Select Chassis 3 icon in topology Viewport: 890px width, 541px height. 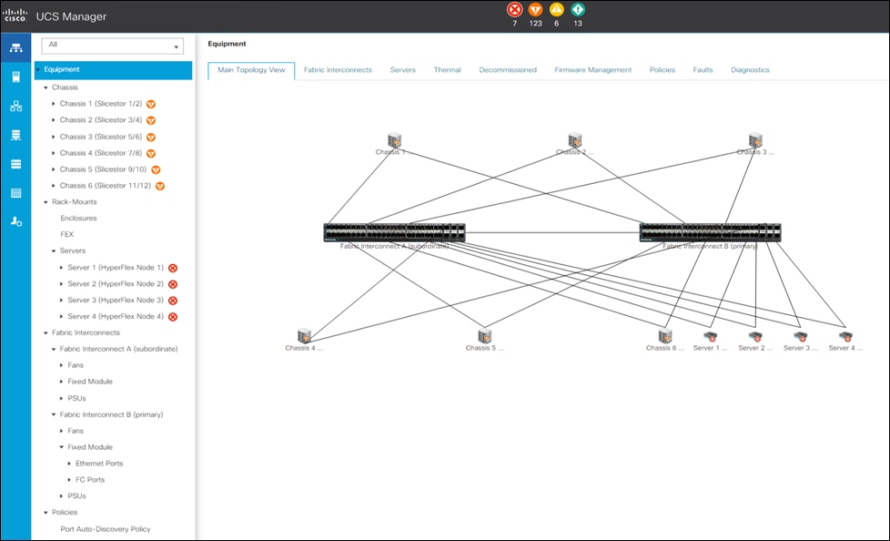(x=755, y=139)
